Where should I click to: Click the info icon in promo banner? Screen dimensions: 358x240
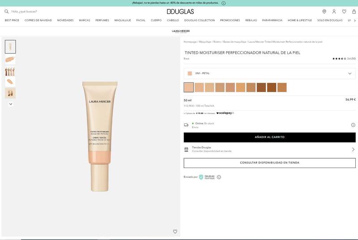point(223,3)
